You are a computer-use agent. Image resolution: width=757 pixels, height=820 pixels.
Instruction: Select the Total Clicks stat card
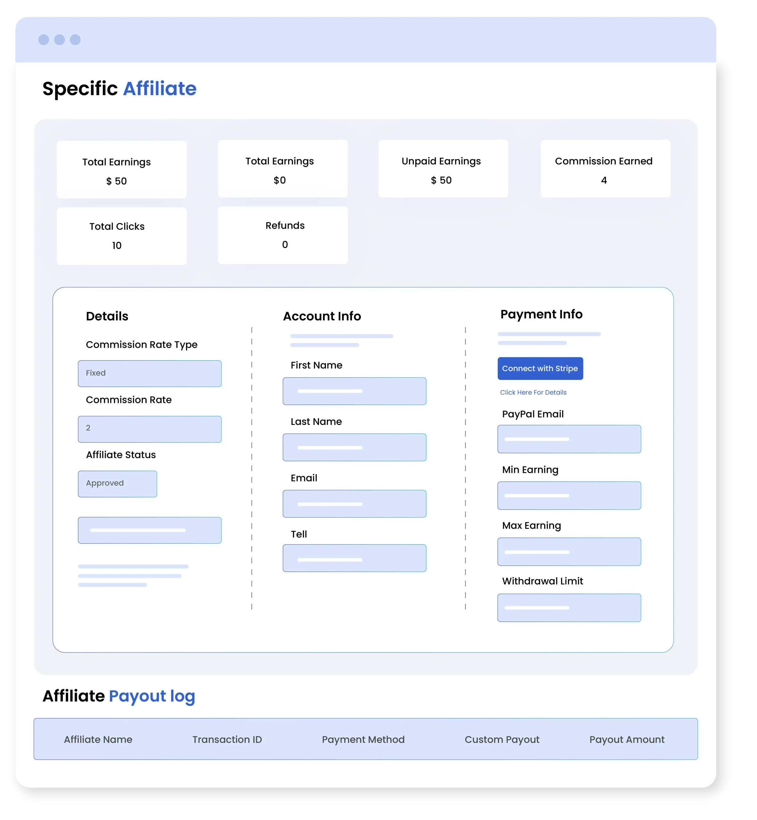point(122,236)
